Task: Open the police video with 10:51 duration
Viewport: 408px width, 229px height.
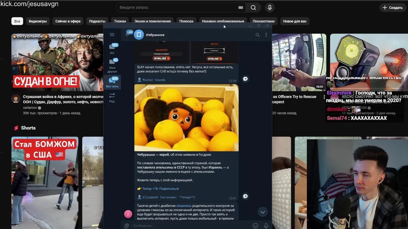Action: point(299,62)
